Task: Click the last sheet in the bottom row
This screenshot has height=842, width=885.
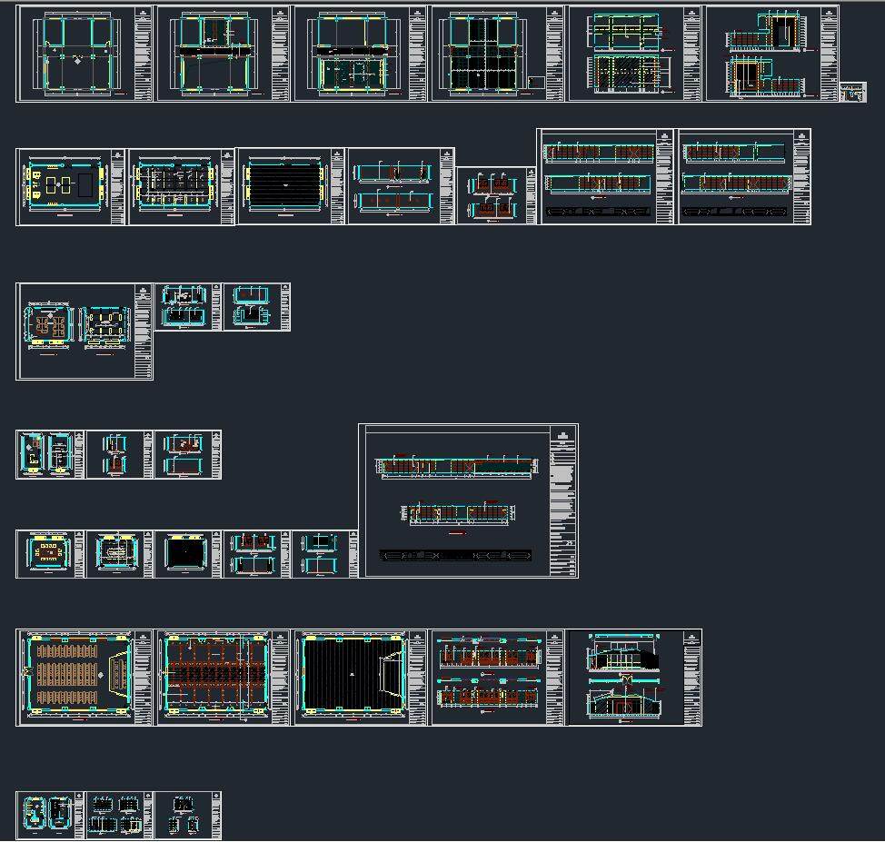Action: point(188,815)
